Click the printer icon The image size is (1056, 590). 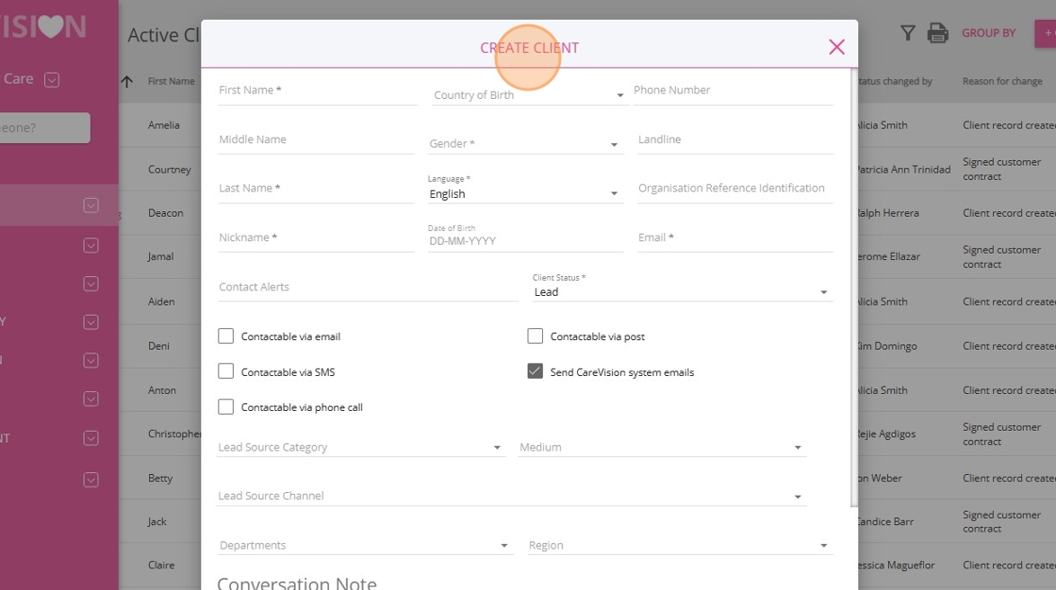937,34
